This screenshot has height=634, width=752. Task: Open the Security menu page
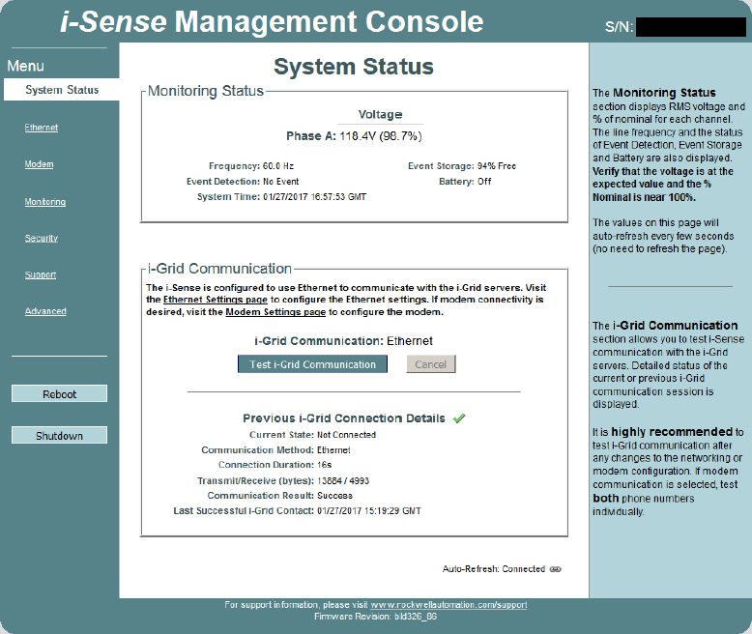tap(42, 238)
